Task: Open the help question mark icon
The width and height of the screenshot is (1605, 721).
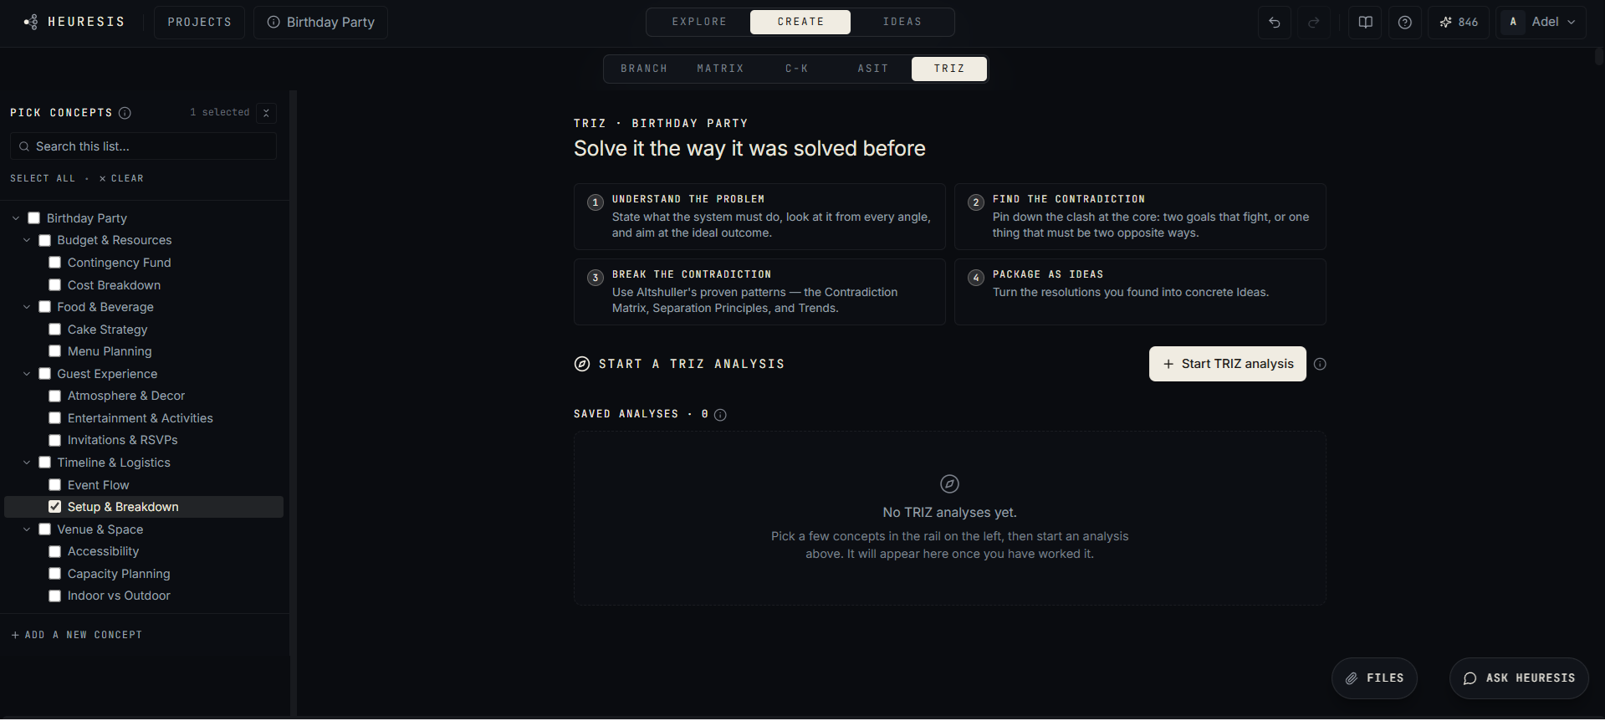Action: pos(1404,23)
